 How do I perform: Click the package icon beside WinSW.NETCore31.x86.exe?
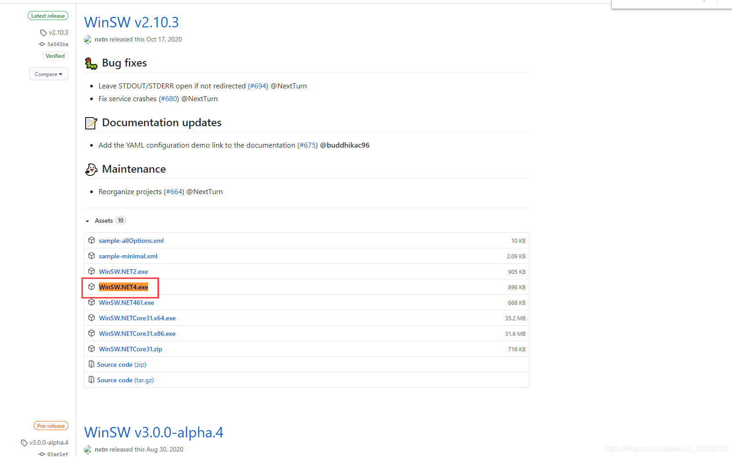(91, 333)
